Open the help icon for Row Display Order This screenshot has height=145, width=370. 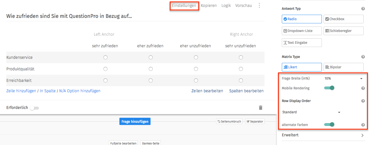pos(363,101)
